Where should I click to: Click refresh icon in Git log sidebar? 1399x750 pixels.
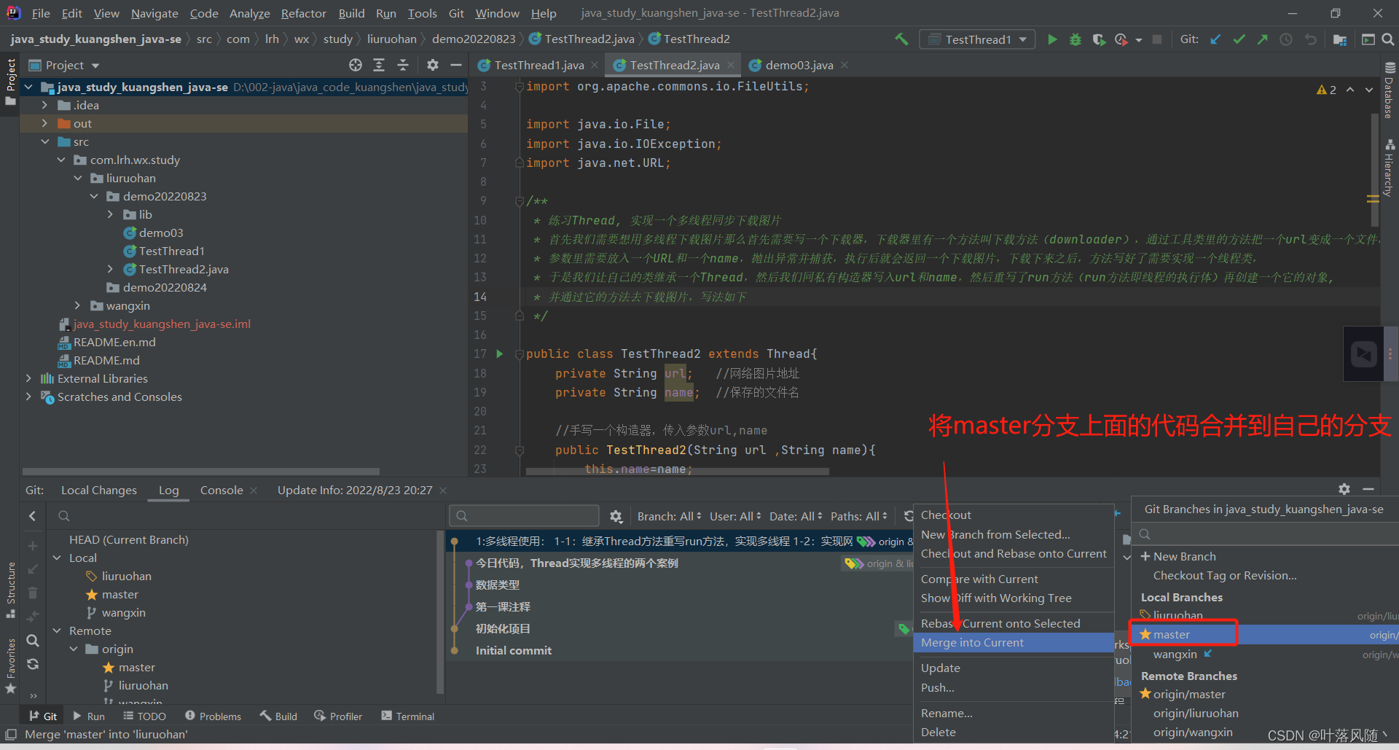tap(33, 664)
